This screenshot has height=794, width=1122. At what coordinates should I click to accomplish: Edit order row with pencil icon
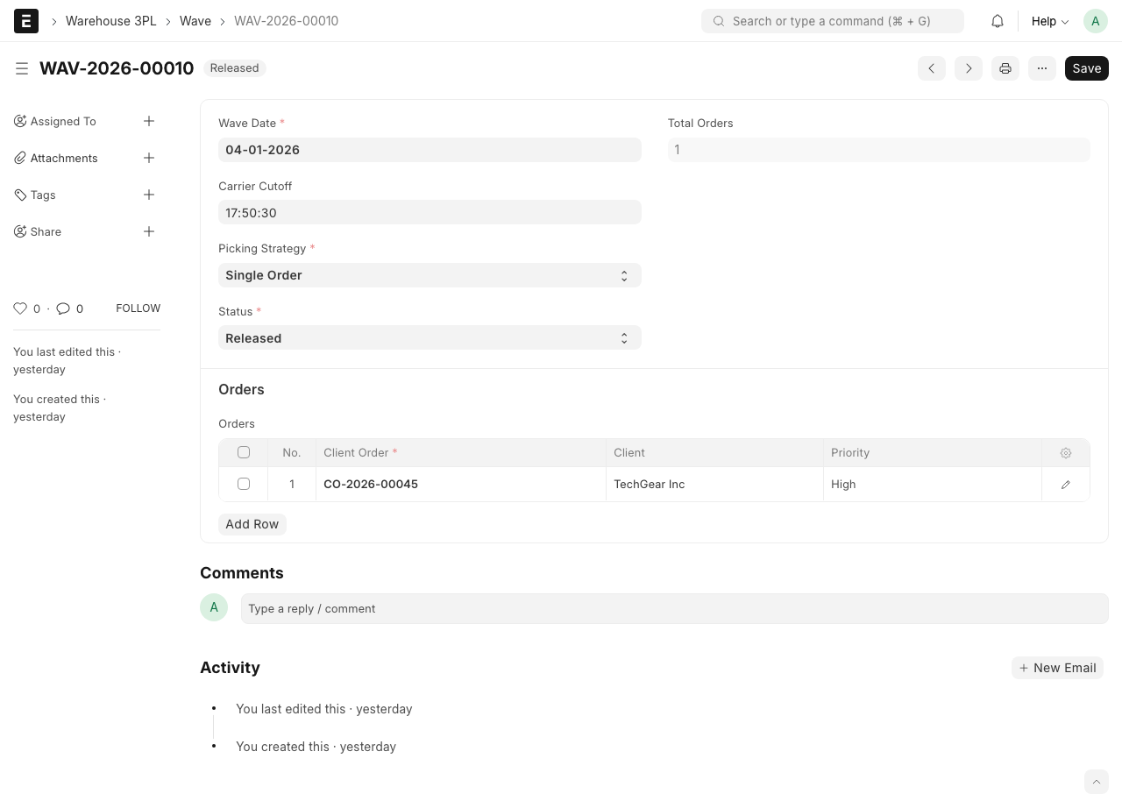coord(1066,485)
